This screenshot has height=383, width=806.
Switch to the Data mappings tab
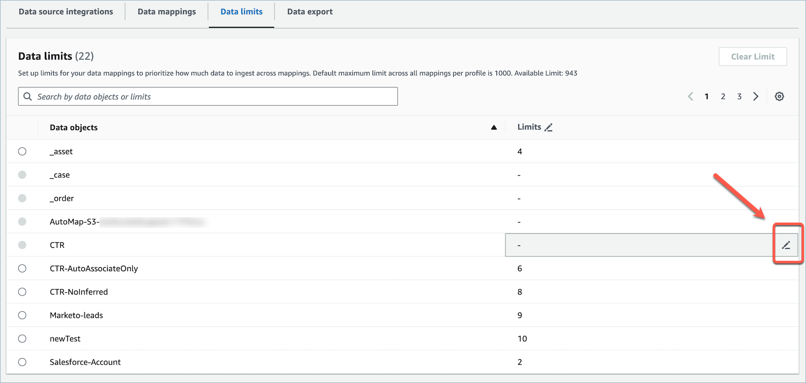tap(167, 12)
